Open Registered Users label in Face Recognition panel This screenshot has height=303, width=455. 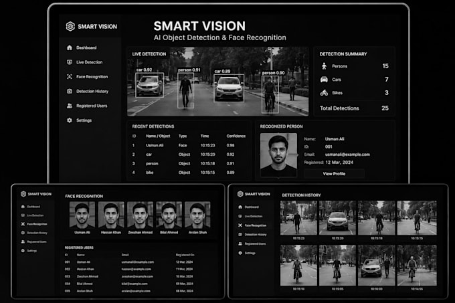pos(37,241)
